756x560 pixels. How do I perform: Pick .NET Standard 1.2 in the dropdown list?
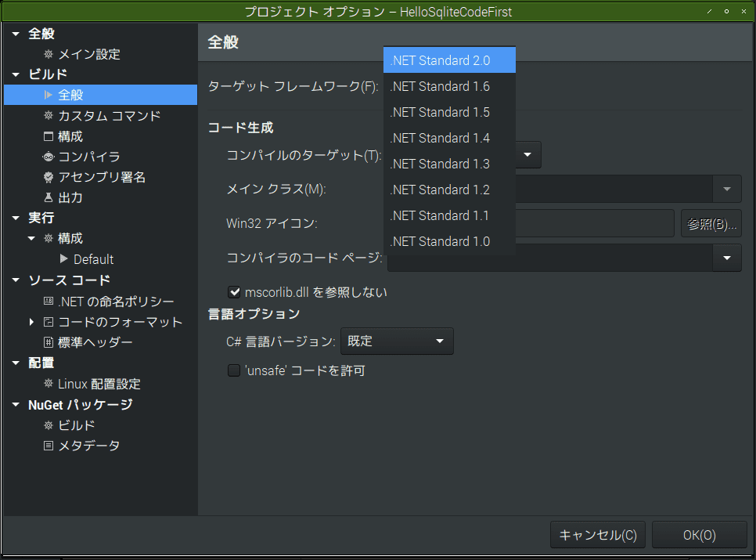449,190
